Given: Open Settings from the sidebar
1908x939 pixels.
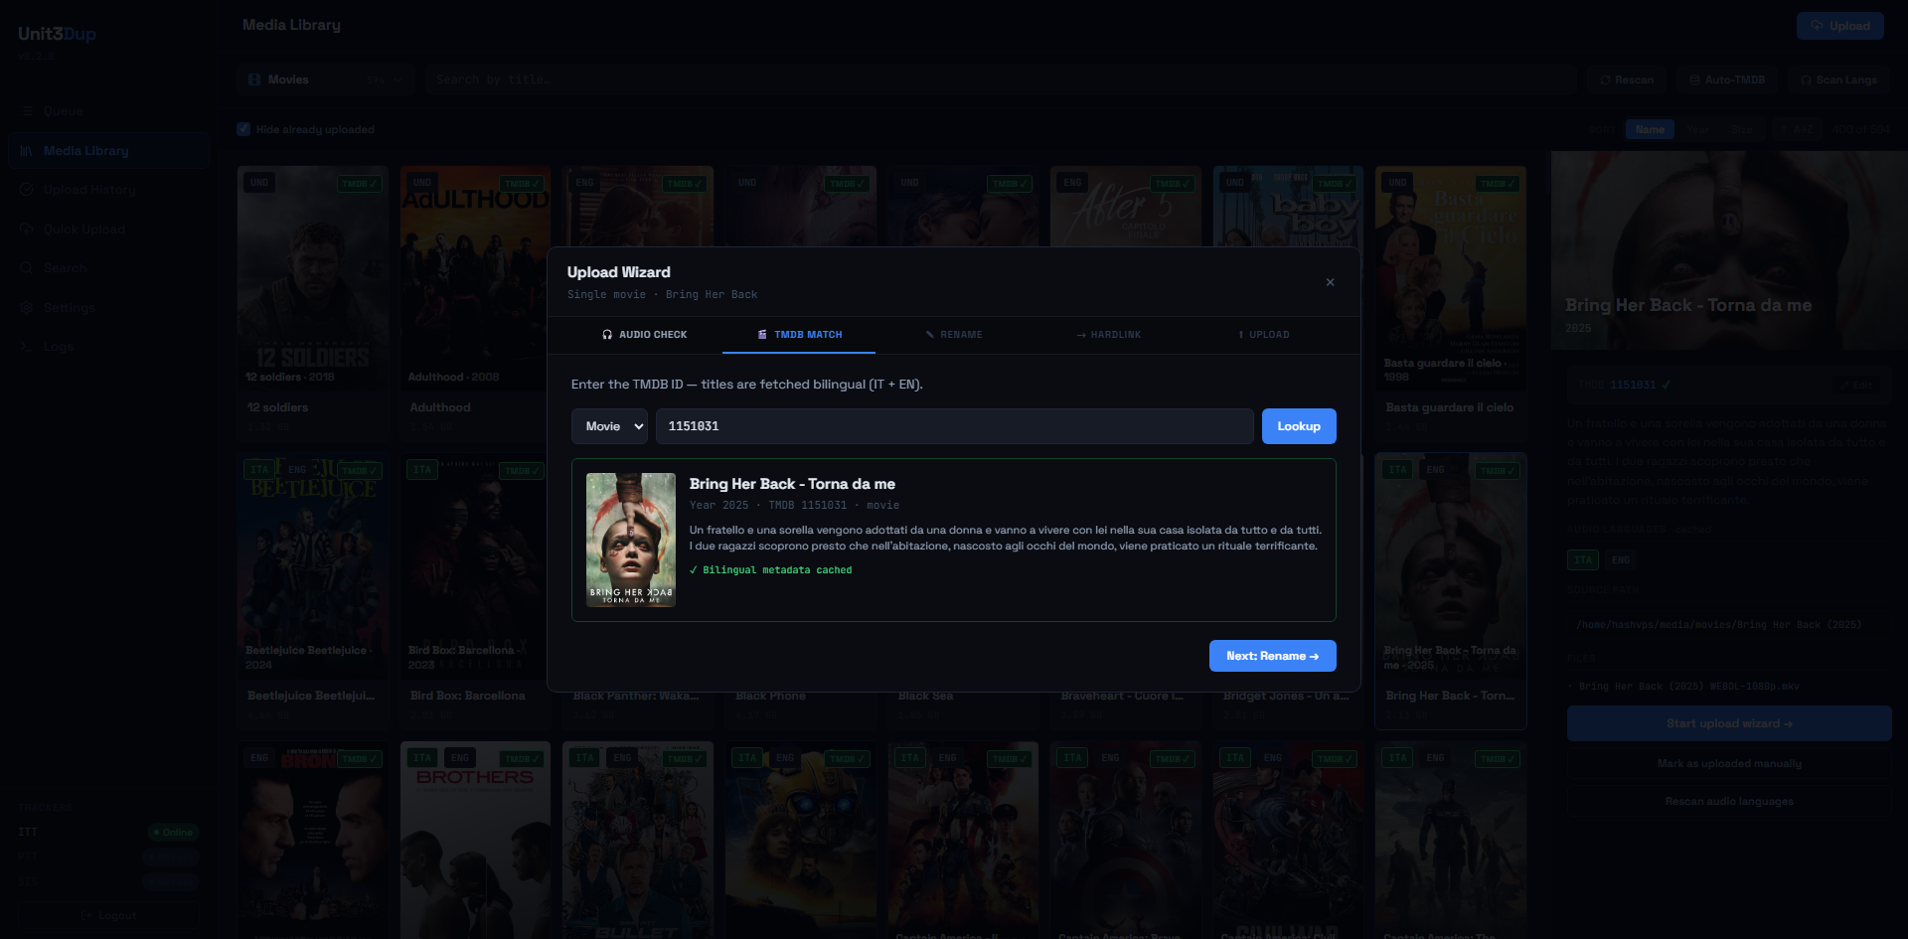Looking at the screenshot, I should [x=70, y=307].
